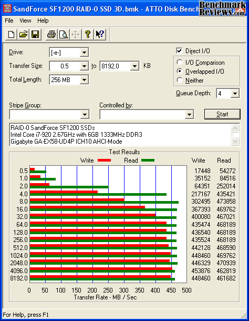Activate the context help arrow-question icon
Screen dimensions: 249x321
(100, 34)
